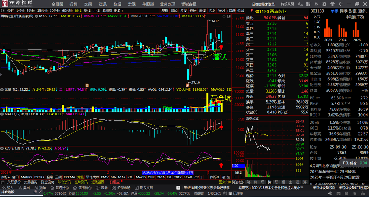Click the 返回 button
This screenshot has width=369, height=197.
tap(240, 11)
